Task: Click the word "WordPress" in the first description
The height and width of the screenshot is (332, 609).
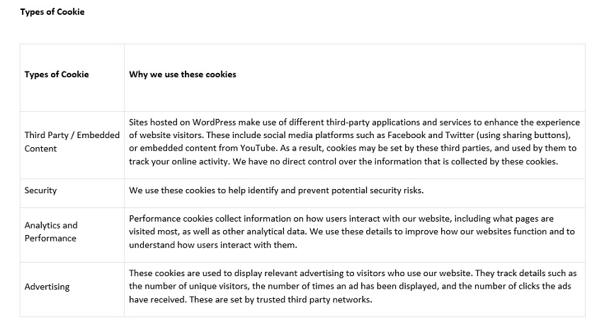Action: coord(212,122)
